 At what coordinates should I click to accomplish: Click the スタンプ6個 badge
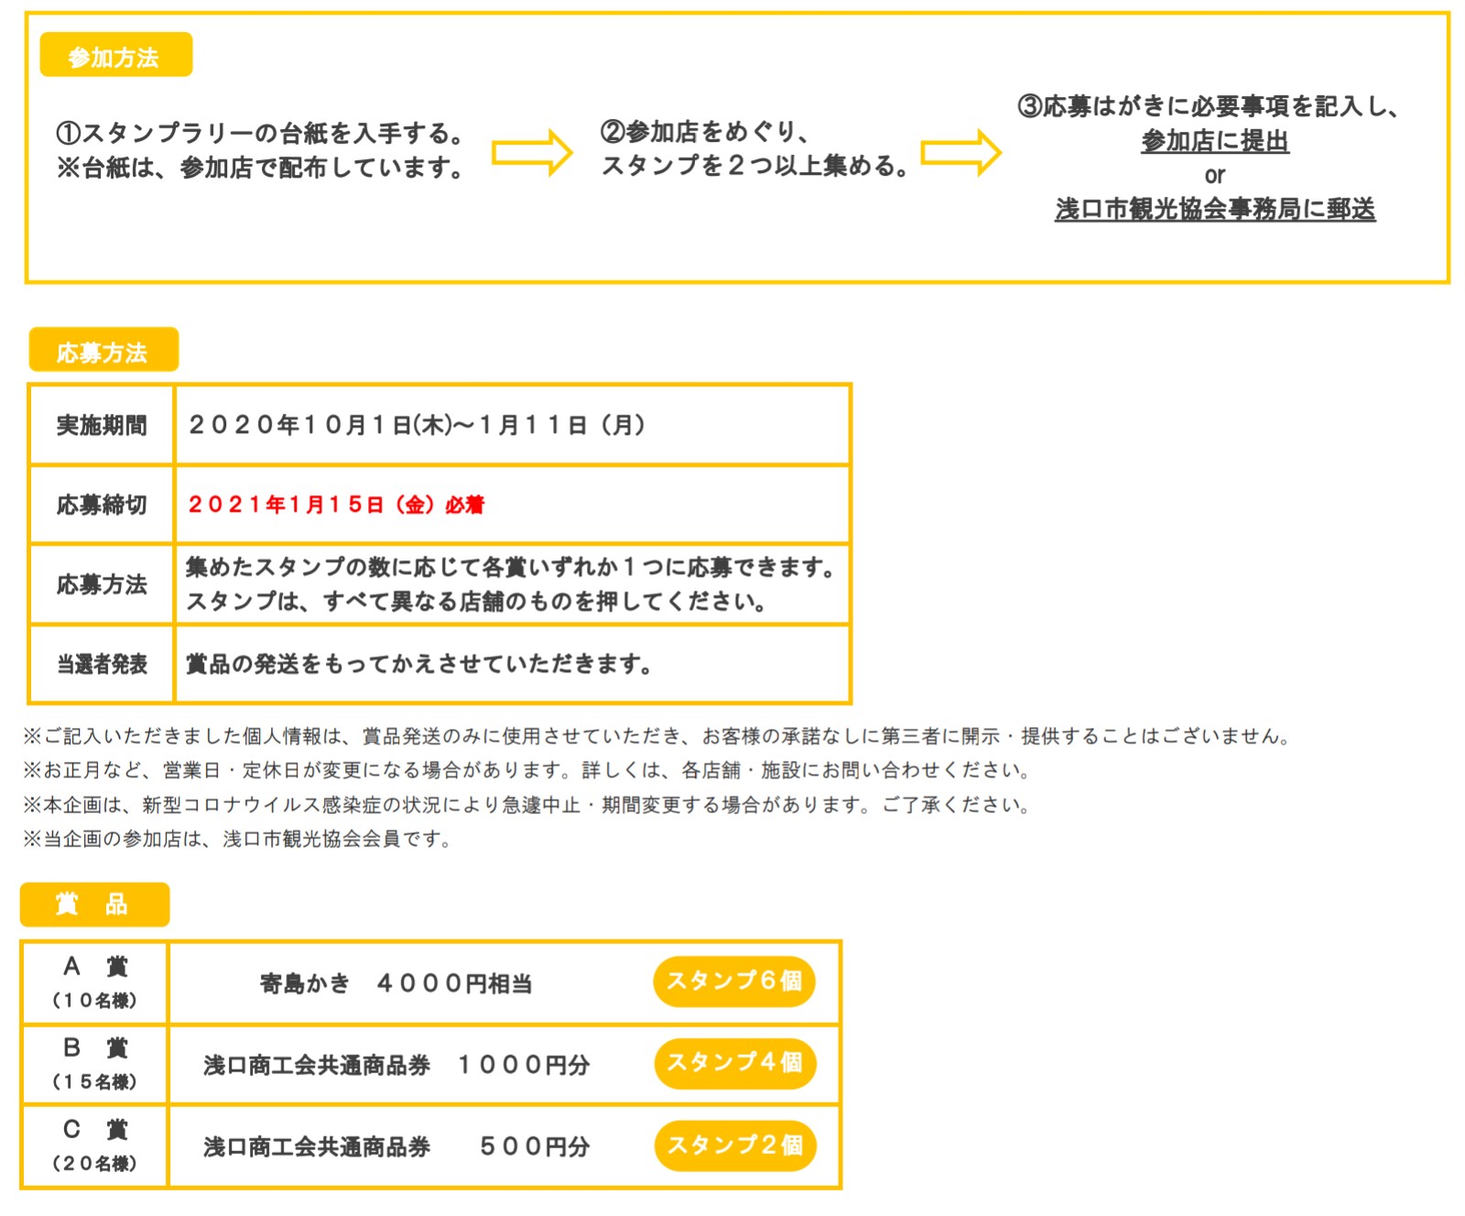(734, 982)
